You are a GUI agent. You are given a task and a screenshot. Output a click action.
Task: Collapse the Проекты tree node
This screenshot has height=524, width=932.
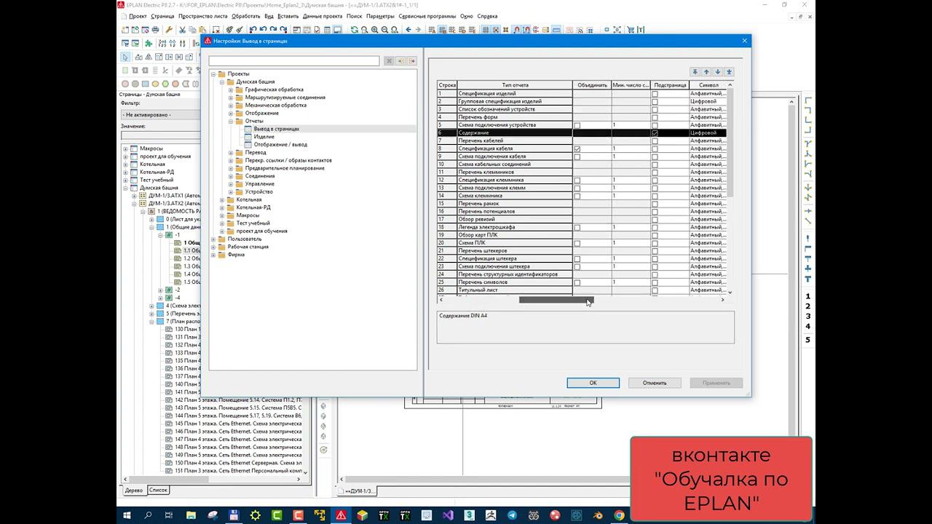coord(213,74)
